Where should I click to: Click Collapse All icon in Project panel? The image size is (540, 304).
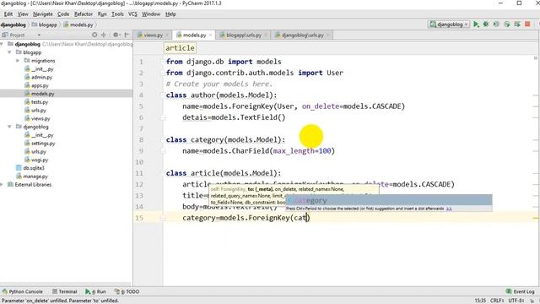(x=104, y=35)
